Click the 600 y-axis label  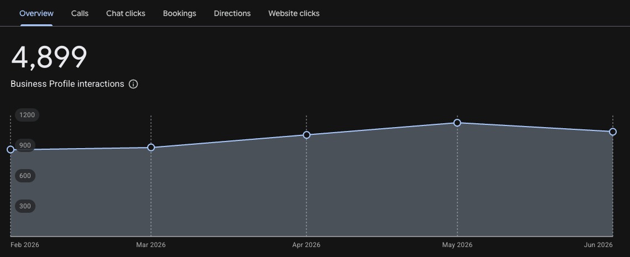point(25,176)
